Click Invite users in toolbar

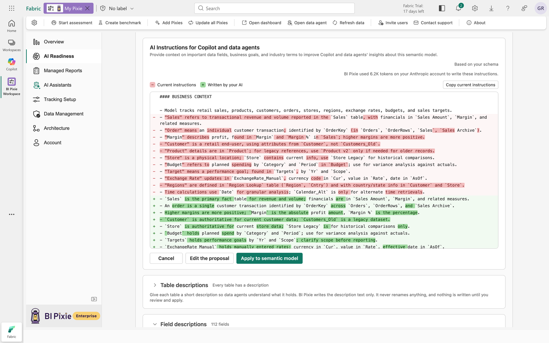[393, 23]
